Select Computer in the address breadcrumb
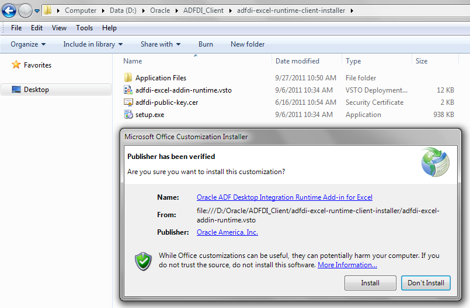Screen dimensions: 470x308 [81, 10]
